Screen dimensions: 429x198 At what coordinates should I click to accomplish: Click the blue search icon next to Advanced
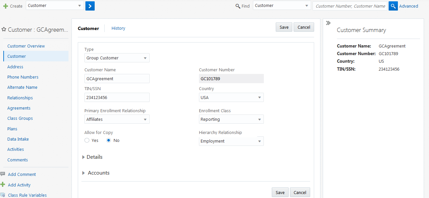[x=393, y=6]
